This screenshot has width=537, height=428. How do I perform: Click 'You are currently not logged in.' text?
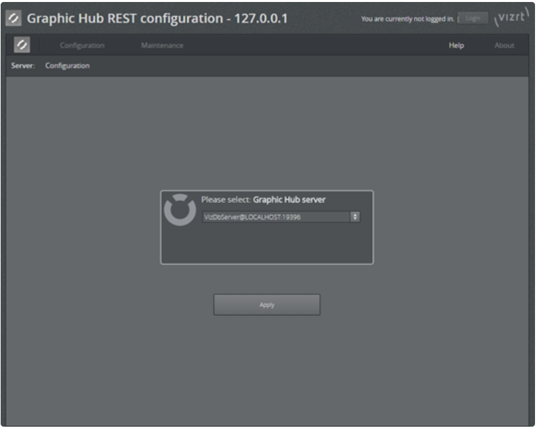pos(407,19)
